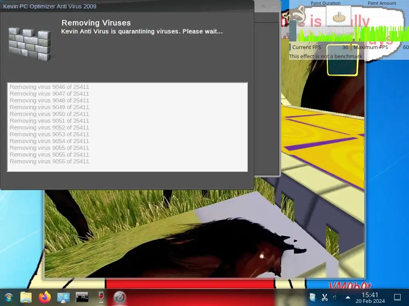
Task: Open the file manager folder icon
Action: tap(26, 297)
